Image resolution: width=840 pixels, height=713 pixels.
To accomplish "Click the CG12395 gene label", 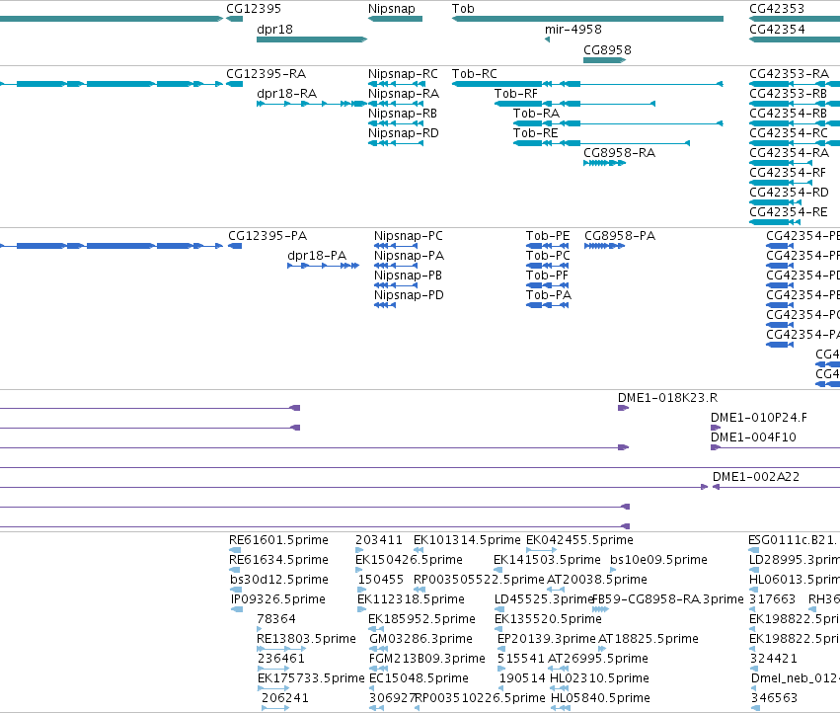I will 254,9.
